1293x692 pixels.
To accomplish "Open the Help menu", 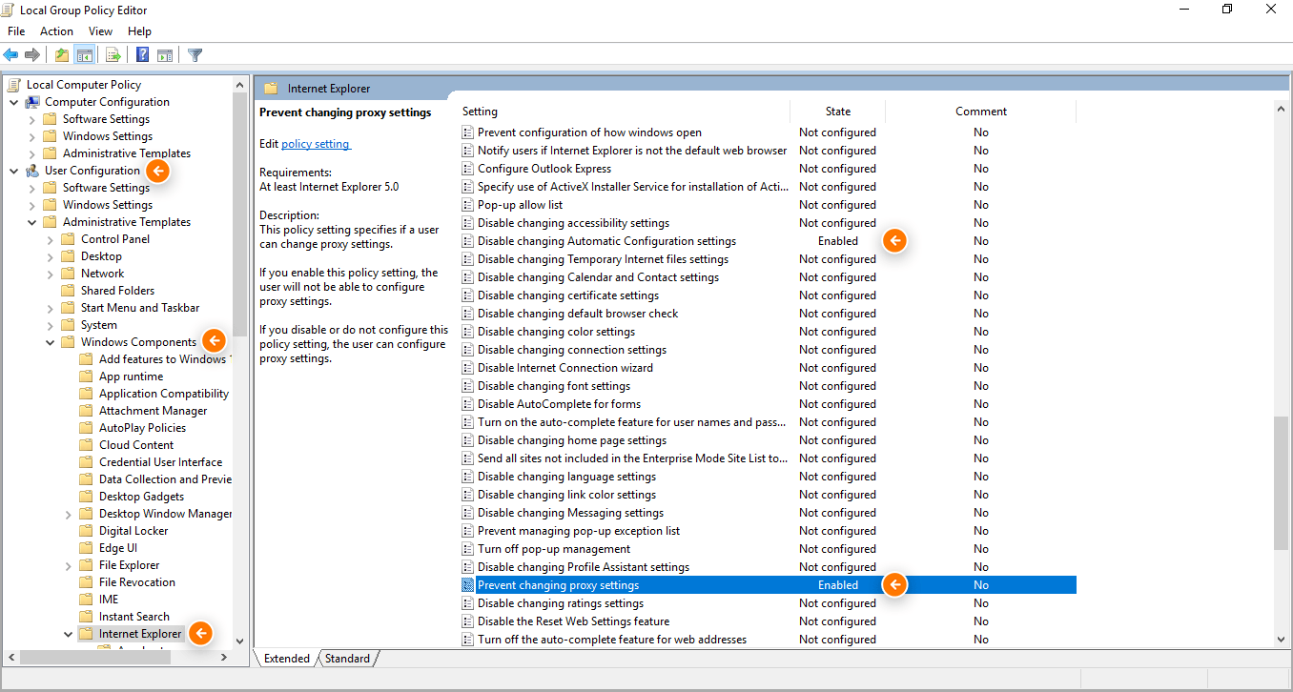I will (139, 31).
